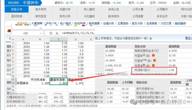Switch to the 资本运作 tab

(162, 16)
